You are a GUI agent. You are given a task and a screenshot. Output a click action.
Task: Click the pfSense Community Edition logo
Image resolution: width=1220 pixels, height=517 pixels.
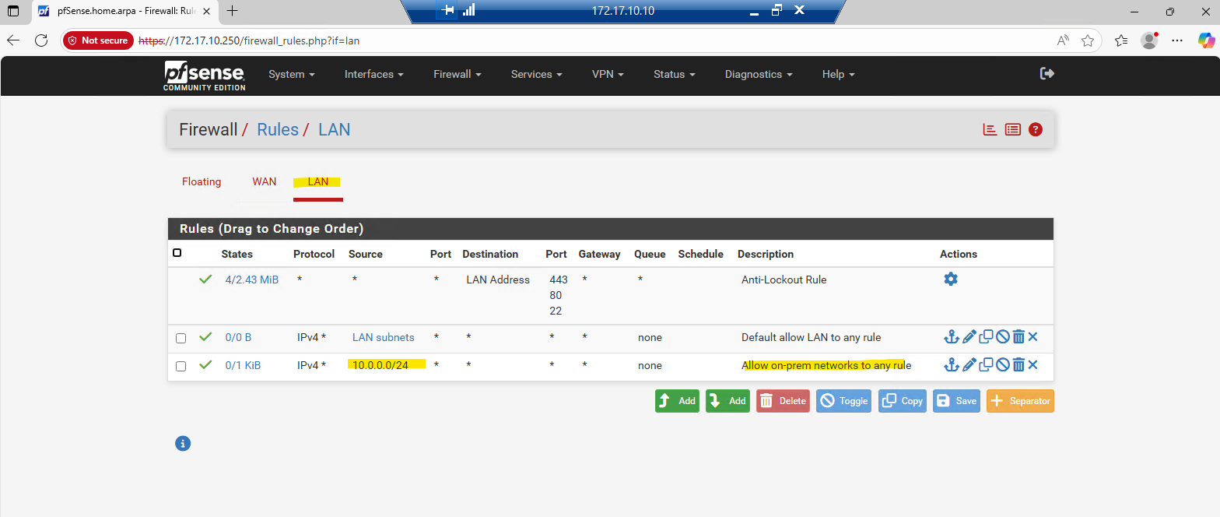coord(205,76)
